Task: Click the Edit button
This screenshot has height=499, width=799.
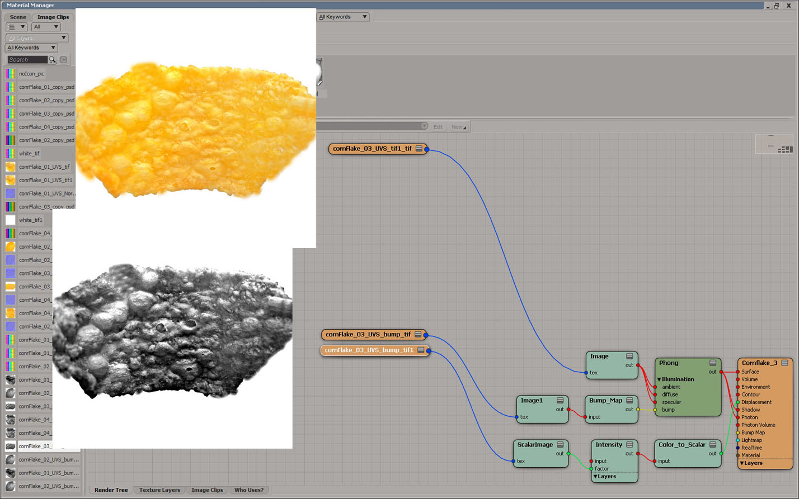Action: [x=438, y=126]
